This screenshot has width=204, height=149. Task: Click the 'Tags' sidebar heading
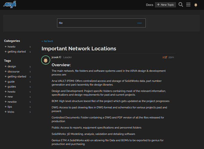[7, 61]
